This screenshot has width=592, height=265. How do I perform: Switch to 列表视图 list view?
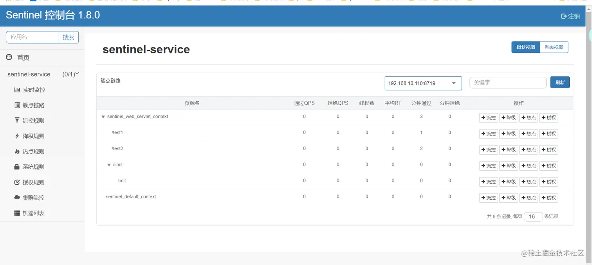coord(554,47)
